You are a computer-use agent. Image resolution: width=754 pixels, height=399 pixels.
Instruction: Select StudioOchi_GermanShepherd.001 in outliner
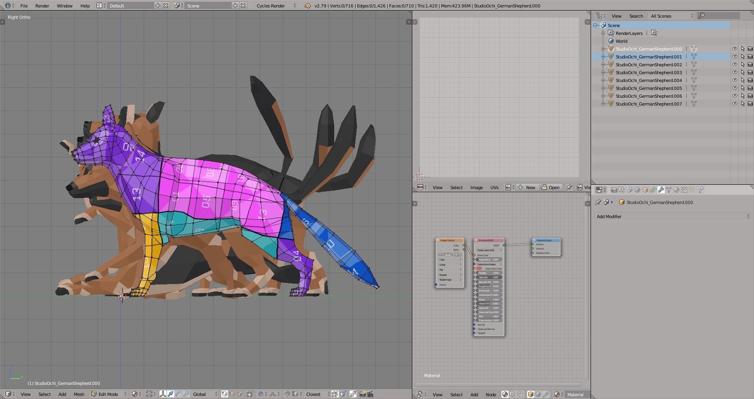(x=648, y=57)
